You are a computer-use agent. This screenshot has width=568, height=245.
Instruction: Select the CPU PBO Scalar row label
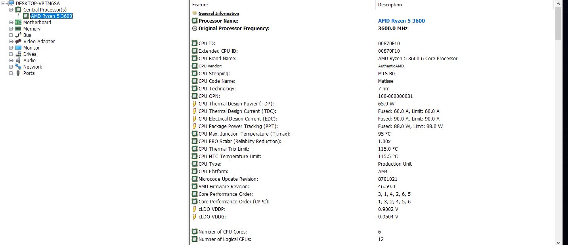coord(240,141)
